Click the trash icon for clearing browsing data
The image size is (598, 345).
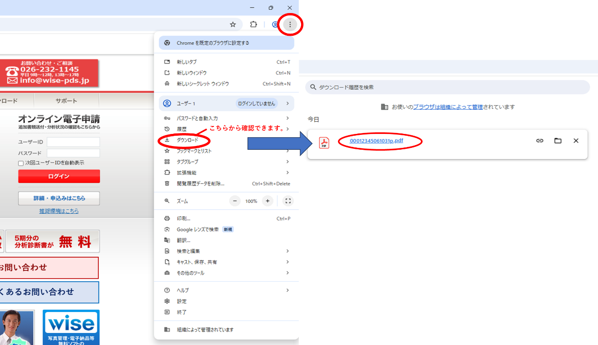[167, 184]
